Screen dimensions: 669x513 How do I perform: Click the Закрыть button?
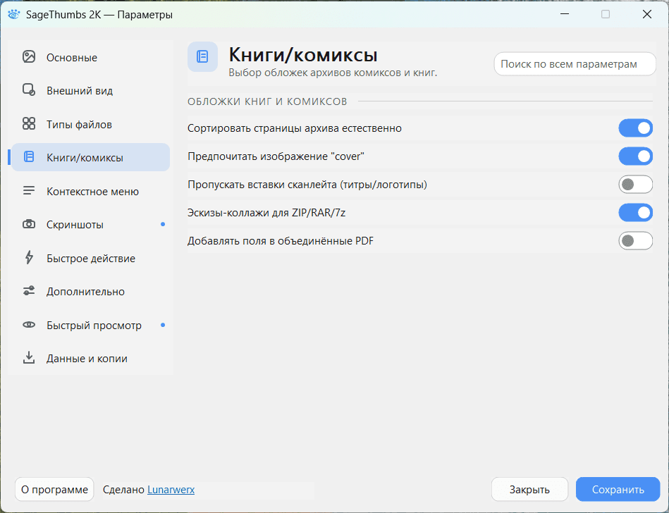(x=529, y=489)
